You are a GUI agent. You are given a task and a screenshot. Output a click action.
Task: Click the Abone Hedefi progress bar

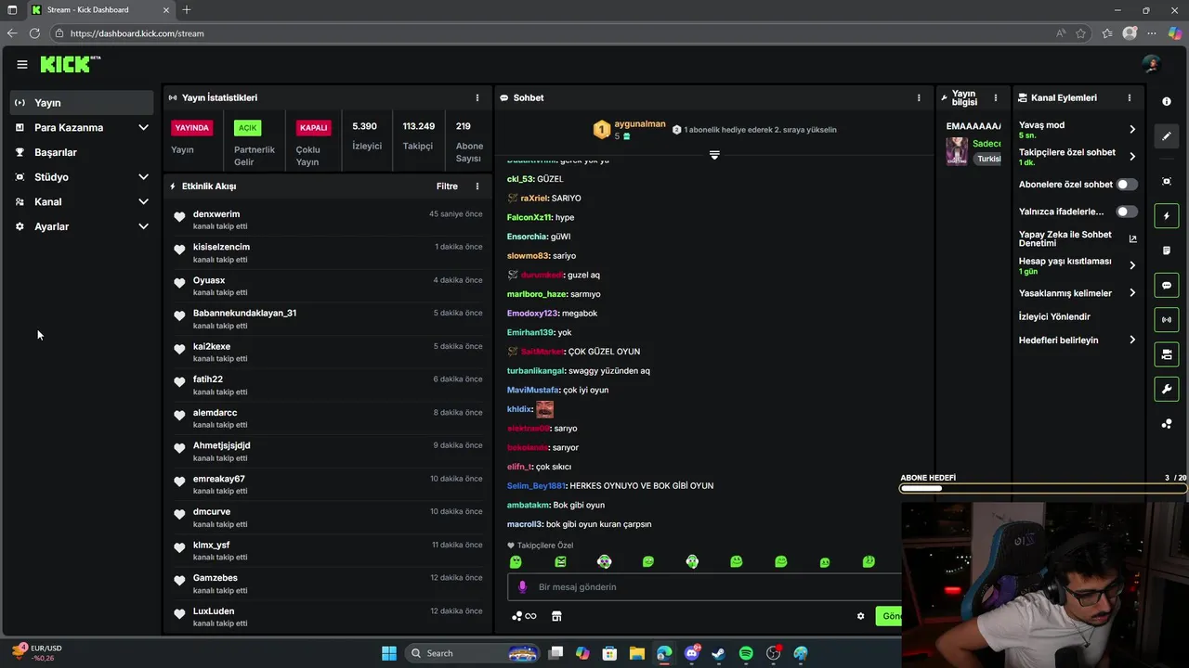coord(1042,488)
